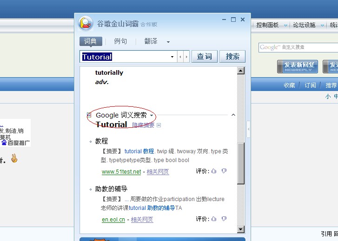Click the 收藏 link in forum

289,85
